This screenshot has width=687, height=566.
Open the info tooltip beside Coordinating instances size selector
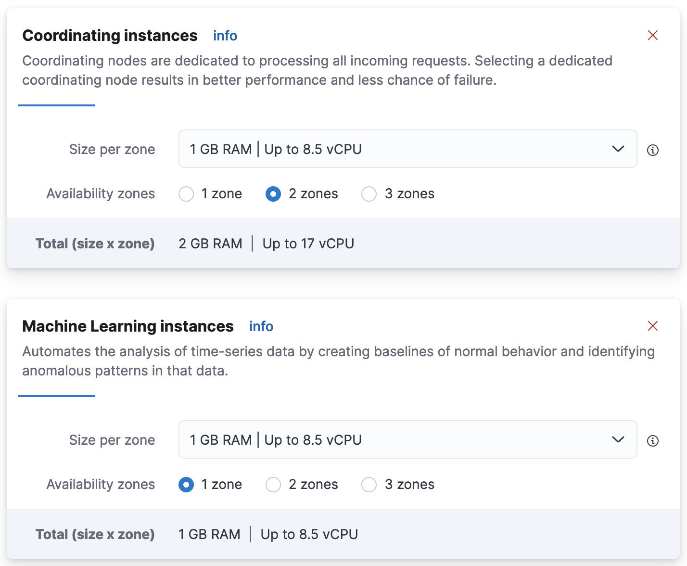653,150
